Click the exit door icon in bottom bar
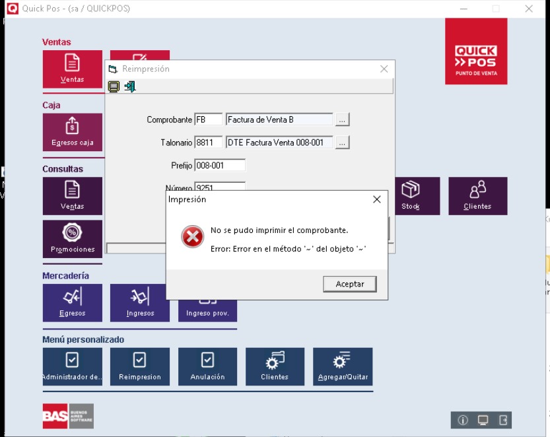 (x=503, y=420)
